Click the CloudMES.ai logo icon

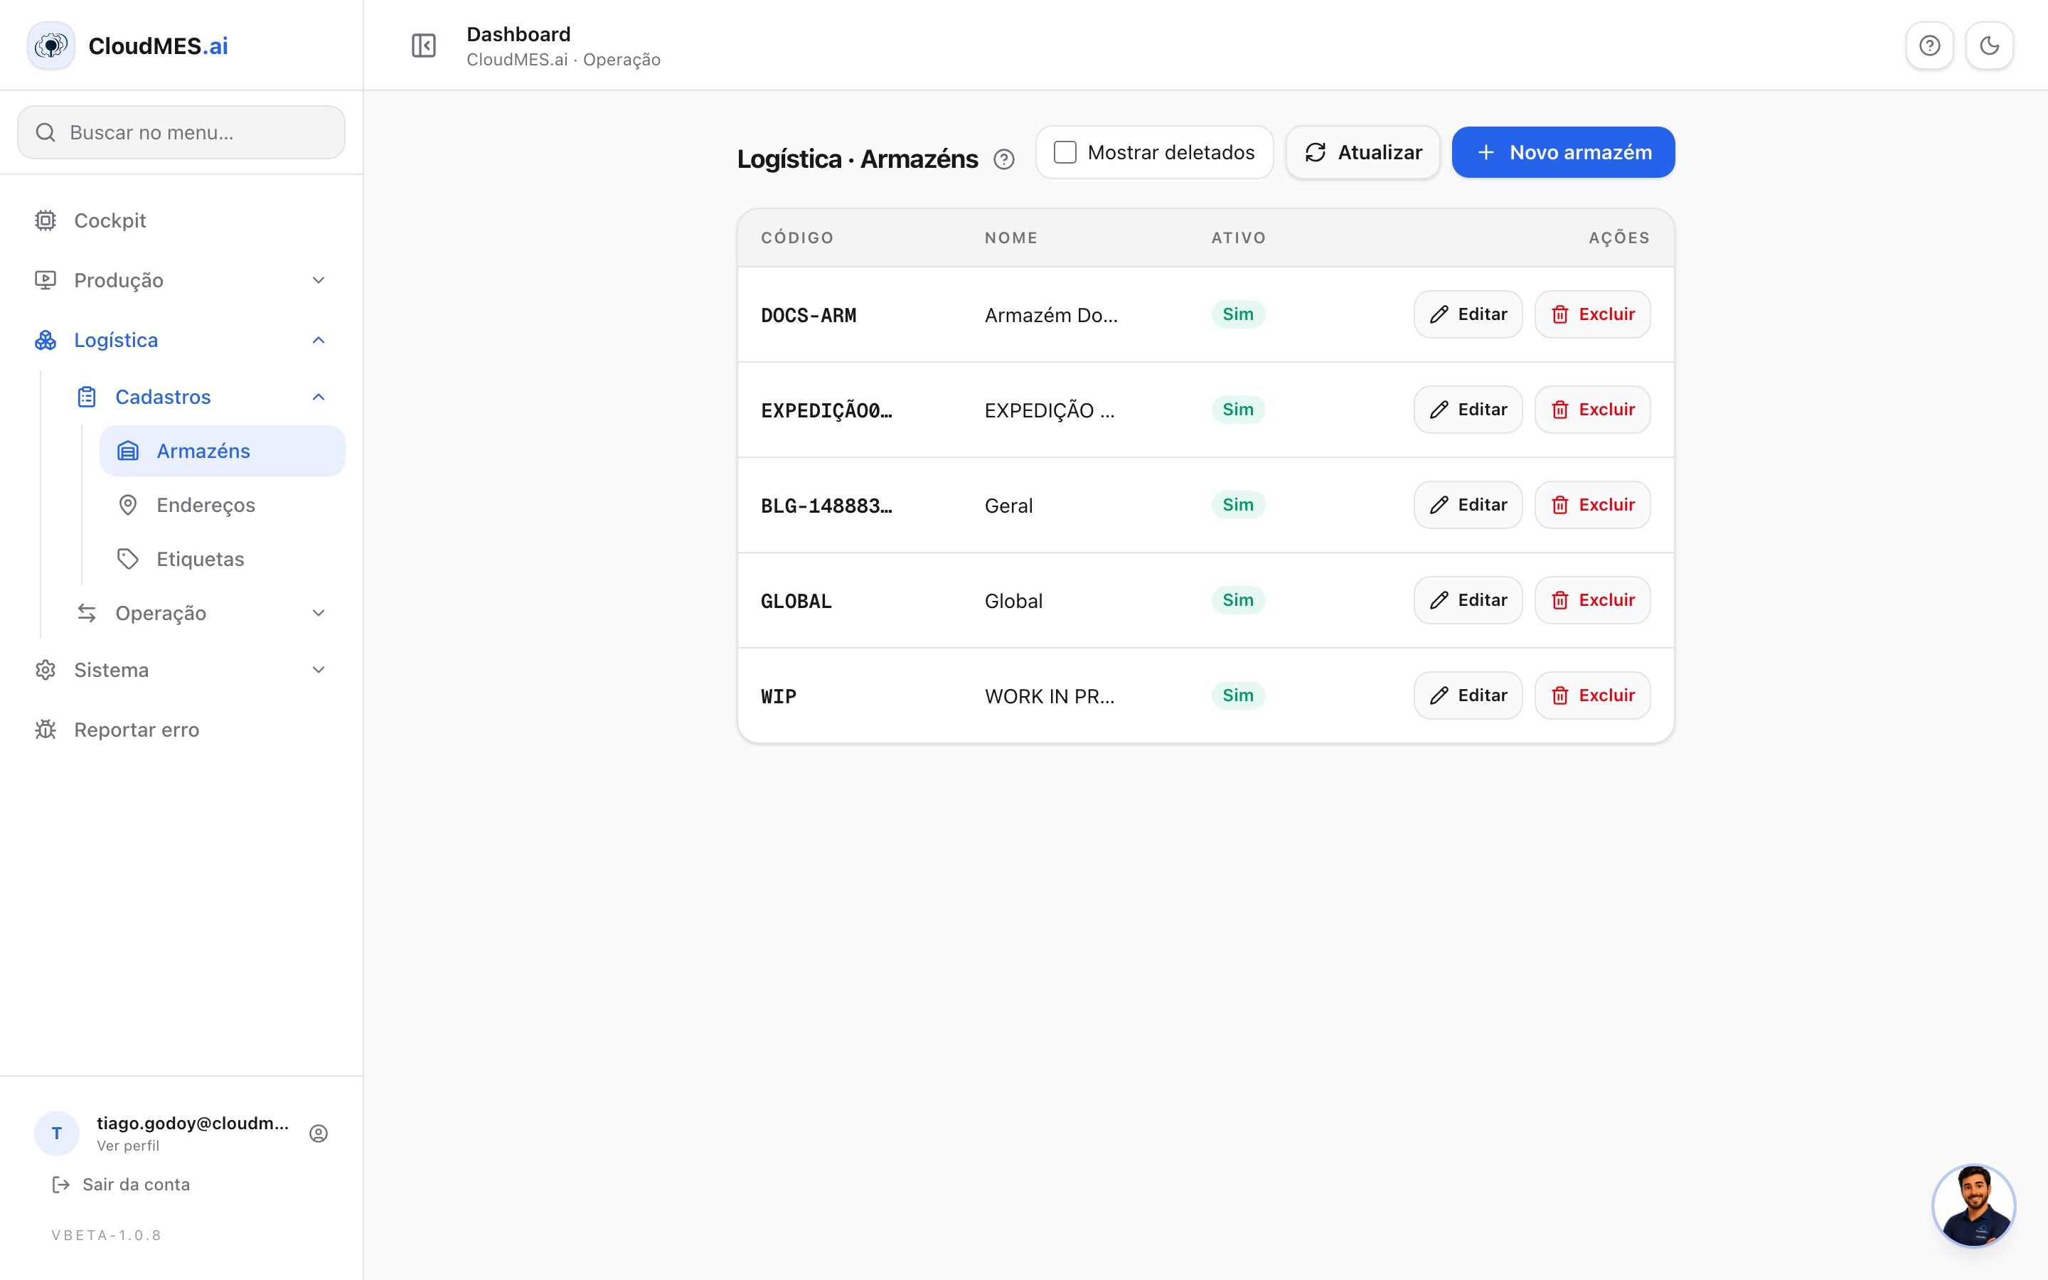point(50,46)
